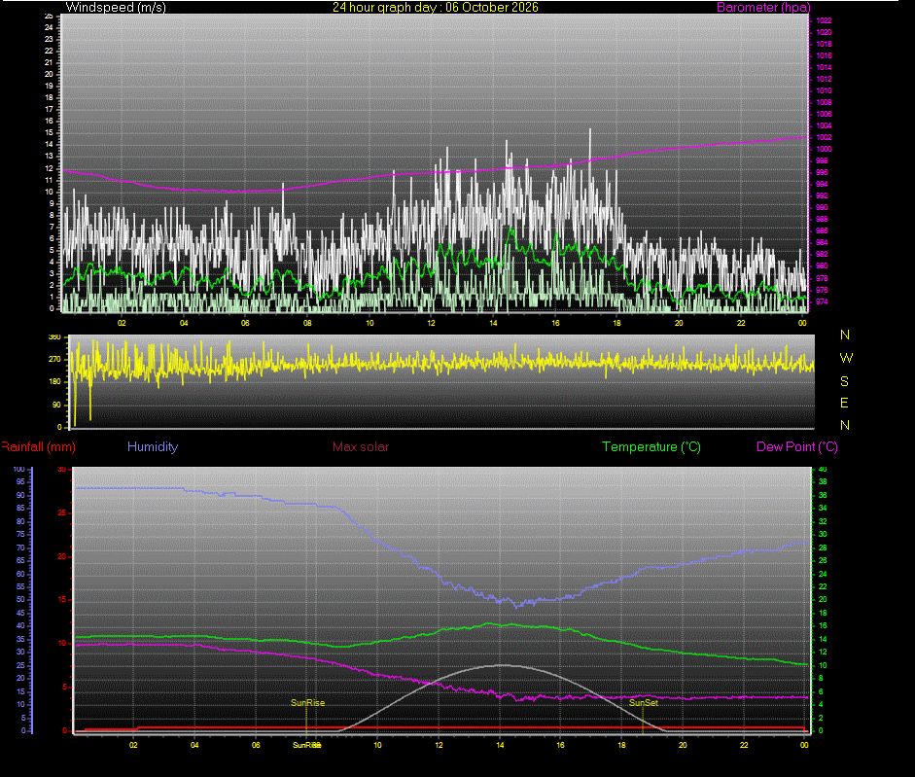Click the 100 humidity scale value
The width and height of the screenshot is (915, 777).
pyautogui.click(x=19, y=470)
